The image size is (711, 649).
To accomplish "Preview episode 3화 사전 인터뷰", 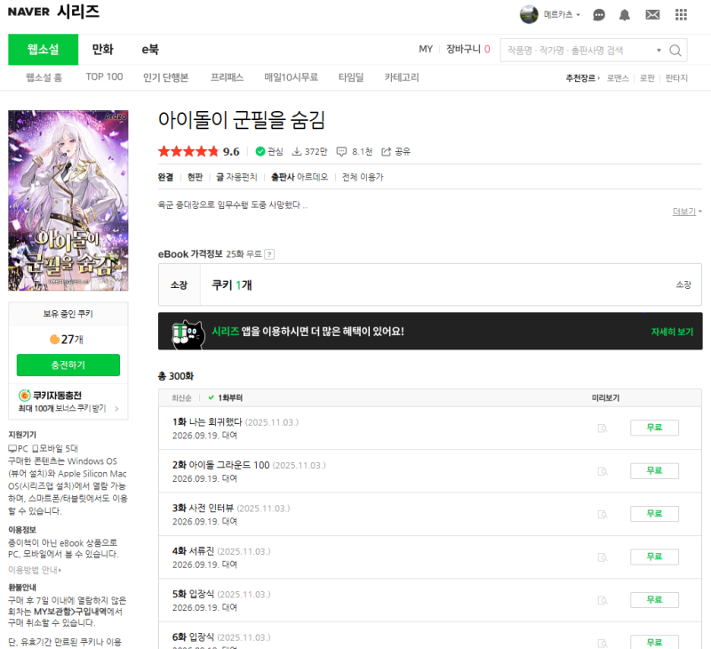I will pyautogui.click(x=603, y=514).
